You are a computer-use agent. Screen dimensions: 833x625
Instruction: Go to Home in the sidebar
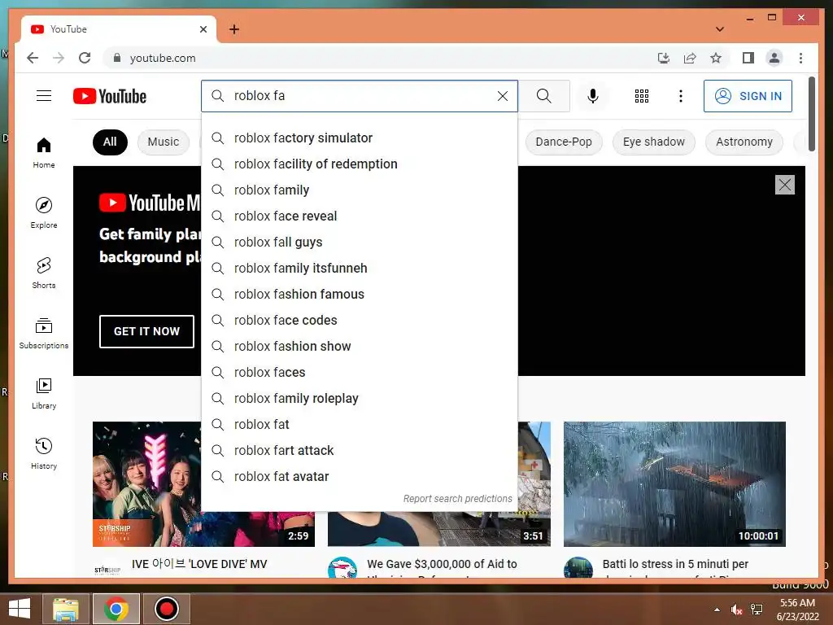(x=44, y=152)
